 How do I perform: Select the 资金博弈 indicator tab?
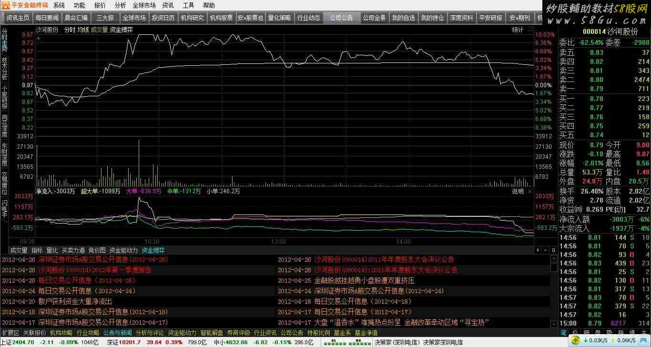[153, 250]
